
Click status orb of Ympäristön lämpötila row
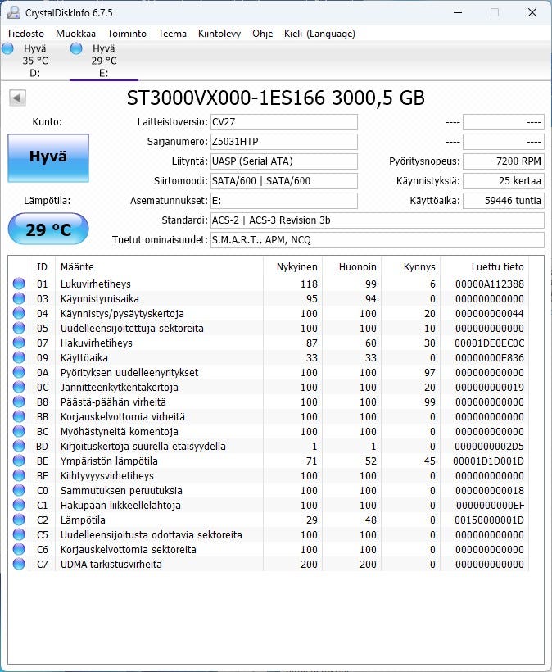[x=19, y=461]
